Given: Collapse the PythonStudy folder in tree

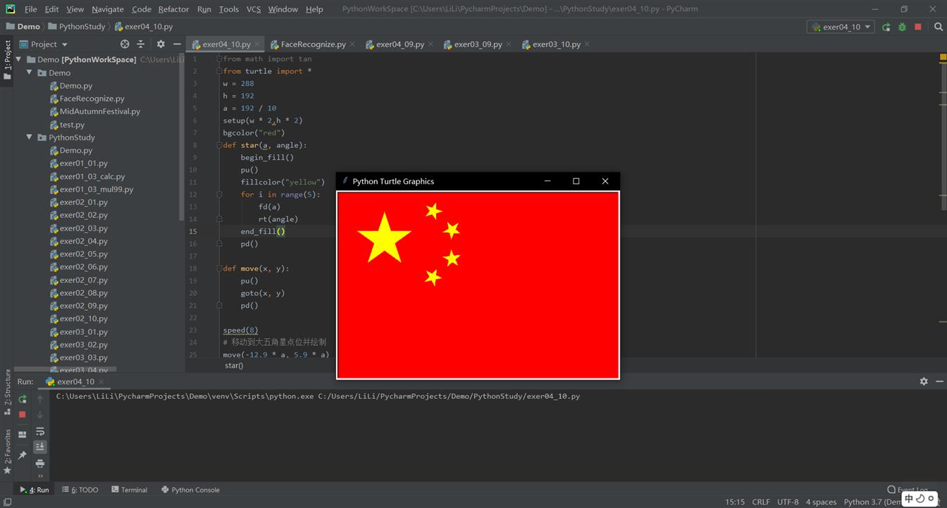Looking at the screenshot, I should 30,137.
